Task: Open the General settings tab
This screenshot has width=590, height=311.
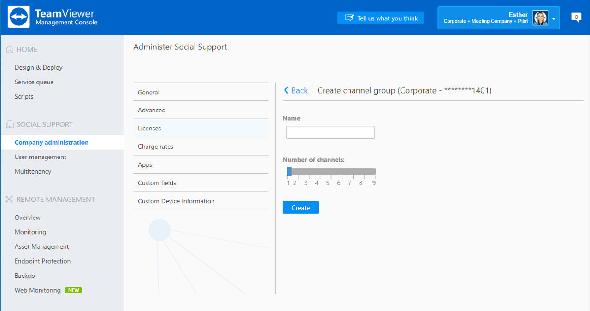Action: point(201,92)
